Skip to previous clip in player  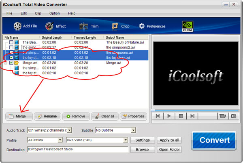point(158,116)
